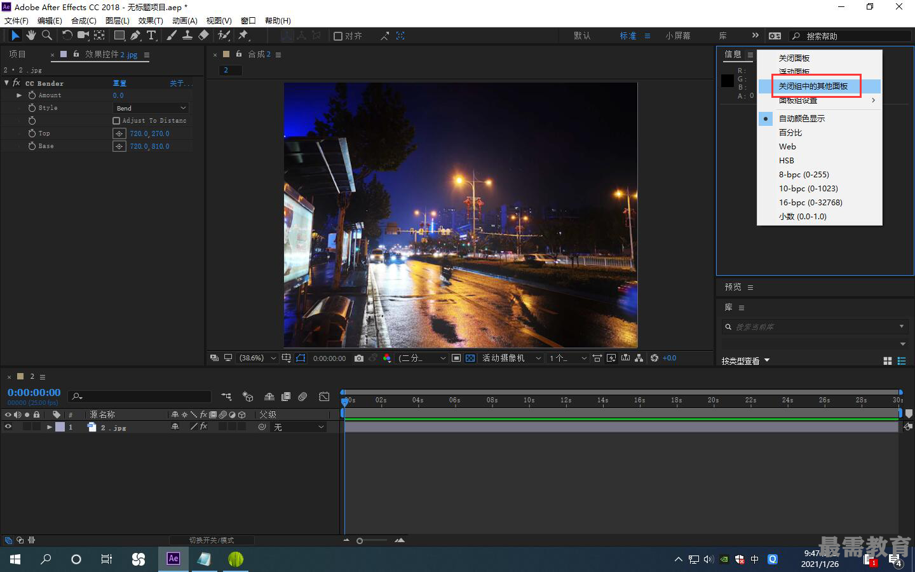Select the Rectangle shape tool
Viewport: 915px width, 572px height.
click(x=119, y=36)
